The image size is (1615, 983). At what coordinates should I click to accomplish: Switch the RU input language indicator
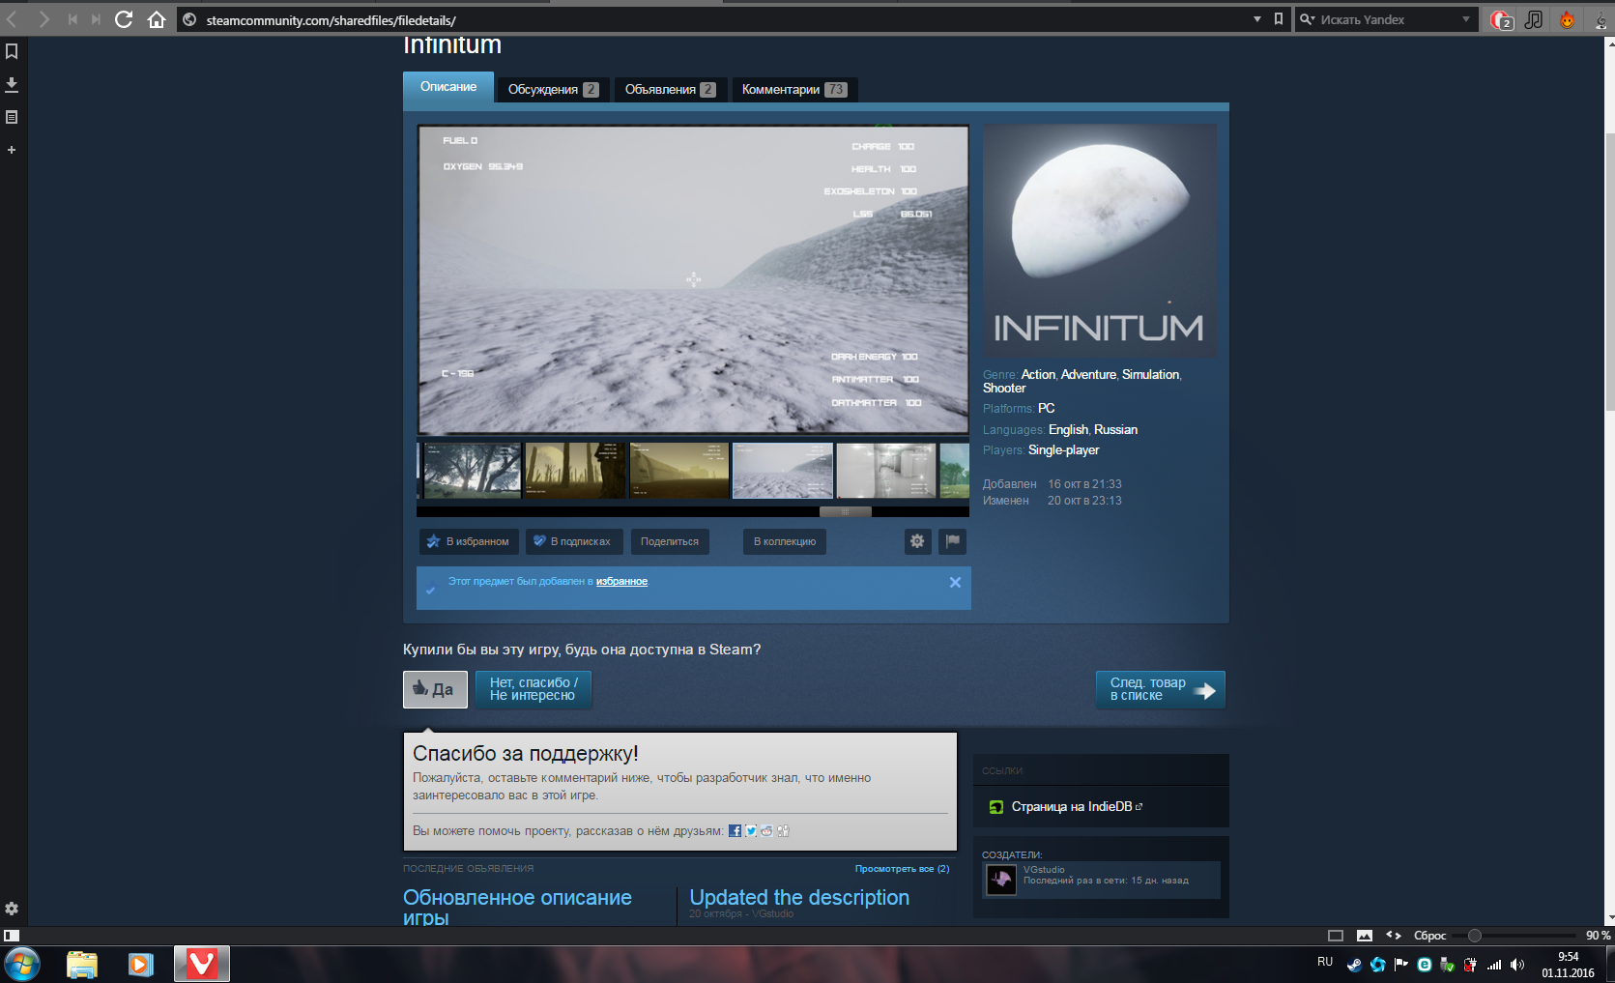[1325, 962]
